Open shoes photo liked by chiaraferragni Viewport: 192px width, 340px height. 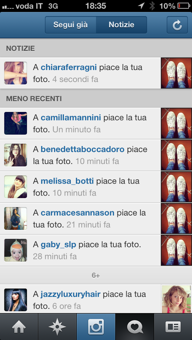pyautogui.click(x=176, y=73)
